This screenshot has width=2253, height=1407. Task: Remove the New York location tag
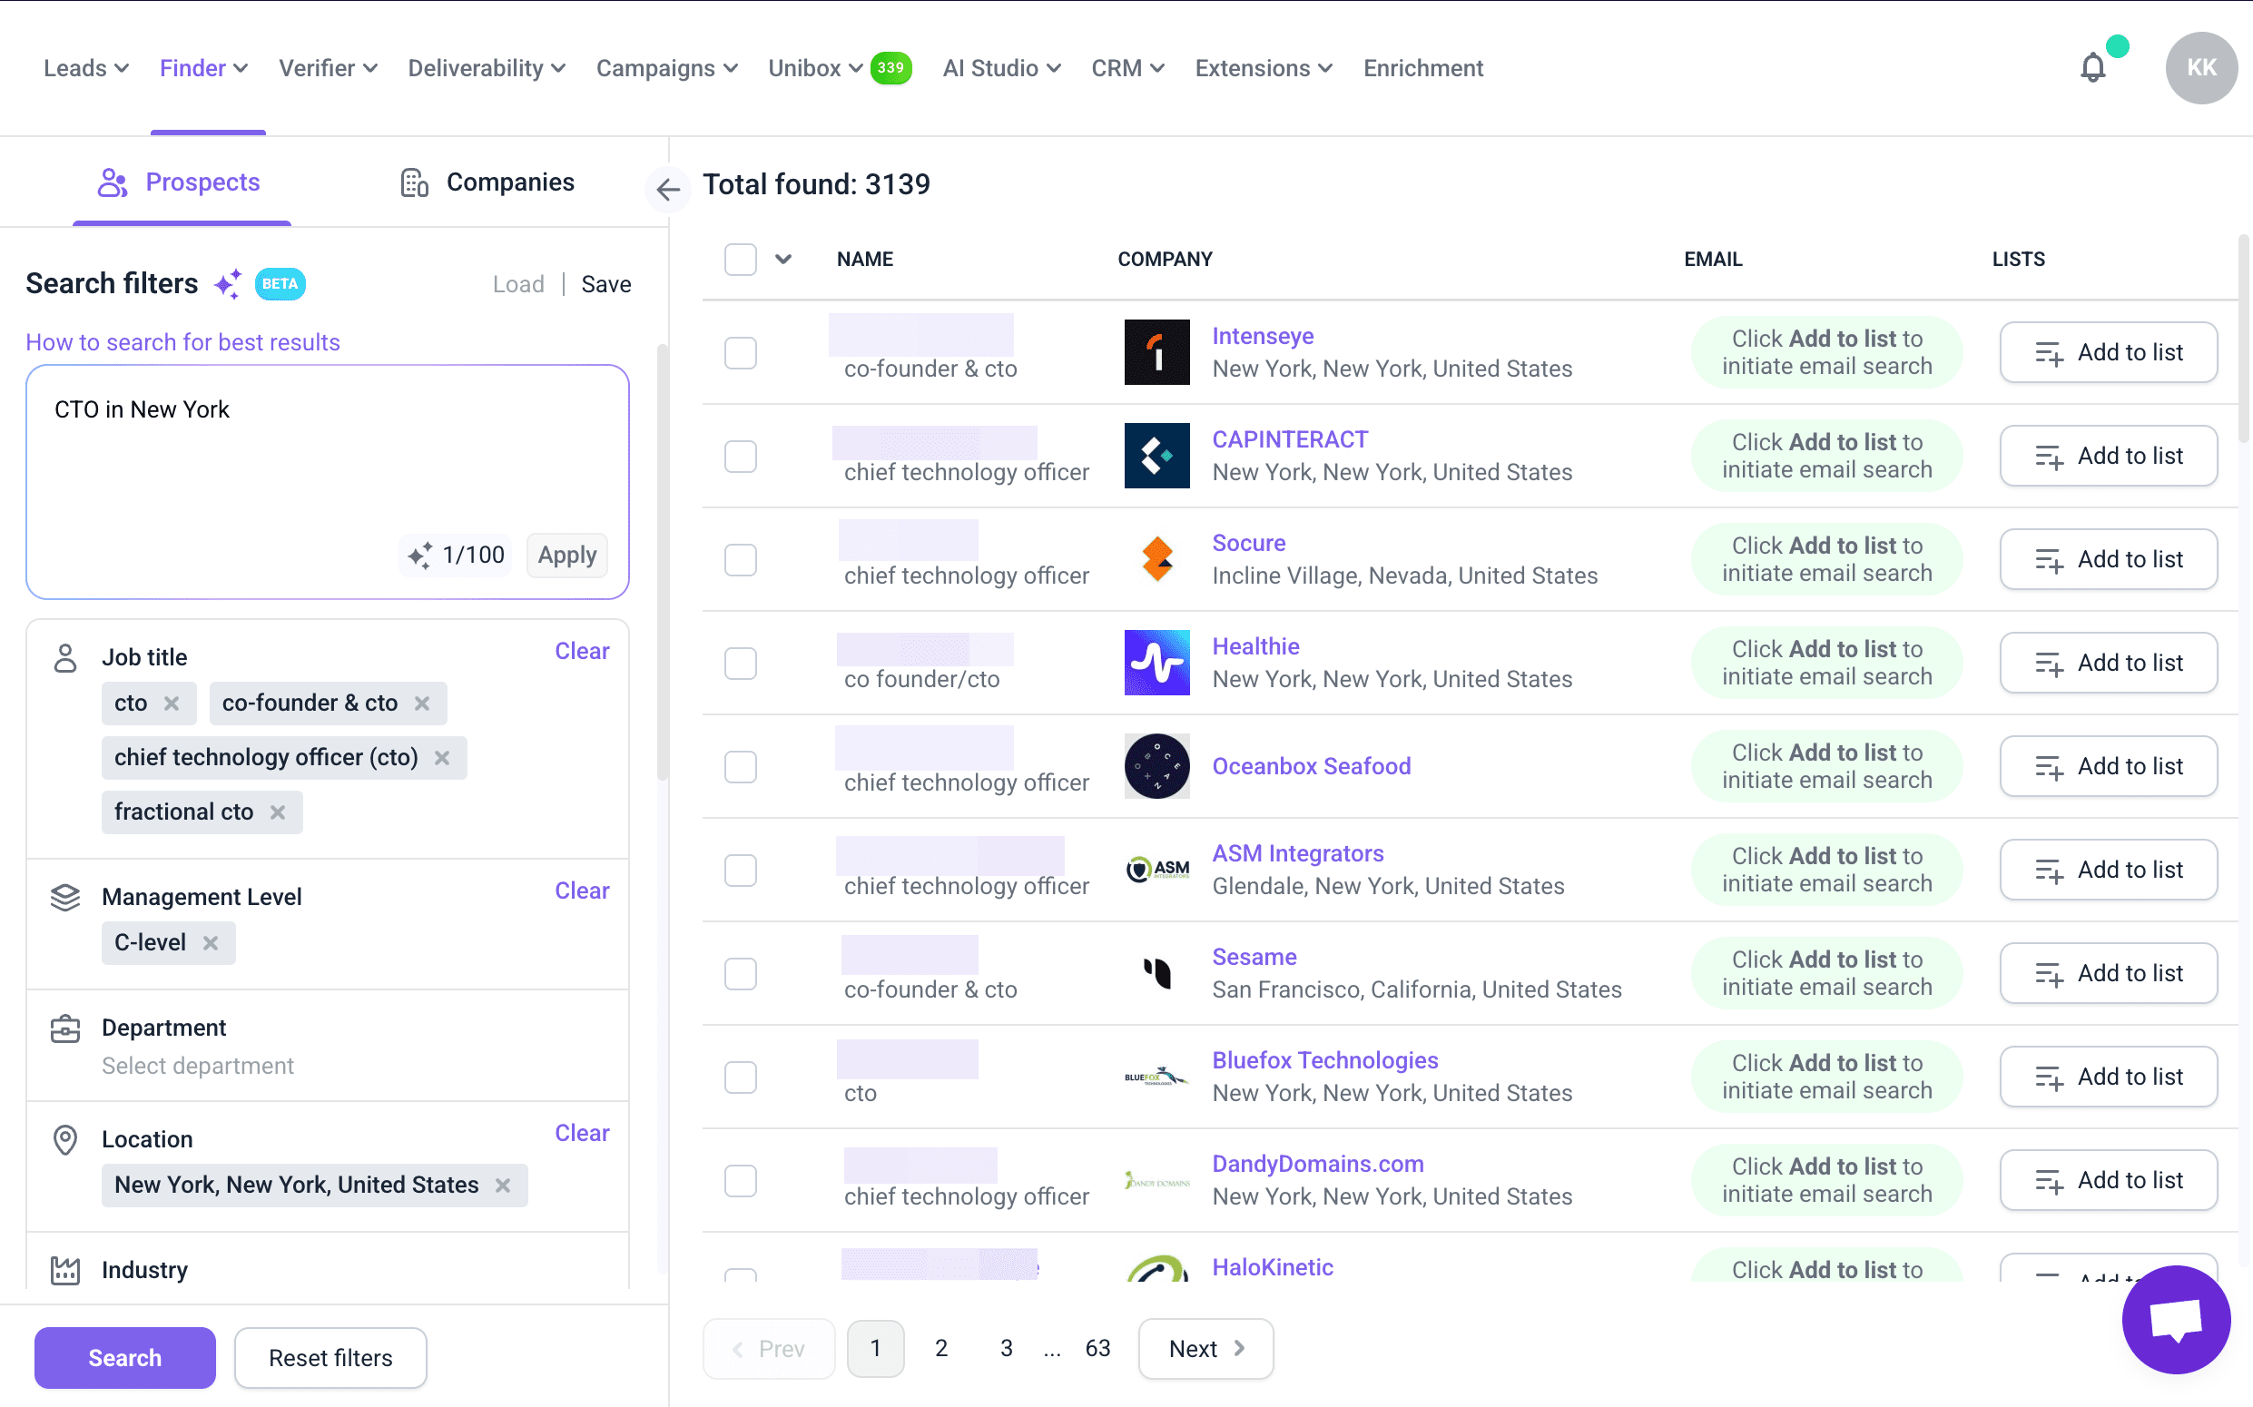[503, 1185]
